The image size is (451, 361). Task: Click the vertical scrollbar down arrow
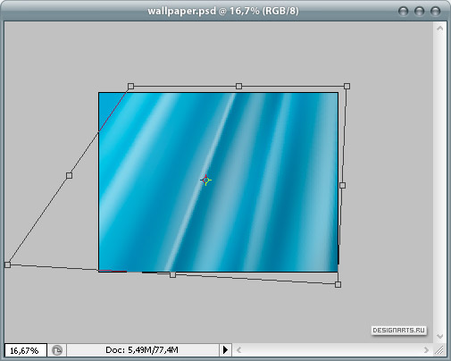click(440, 336)
